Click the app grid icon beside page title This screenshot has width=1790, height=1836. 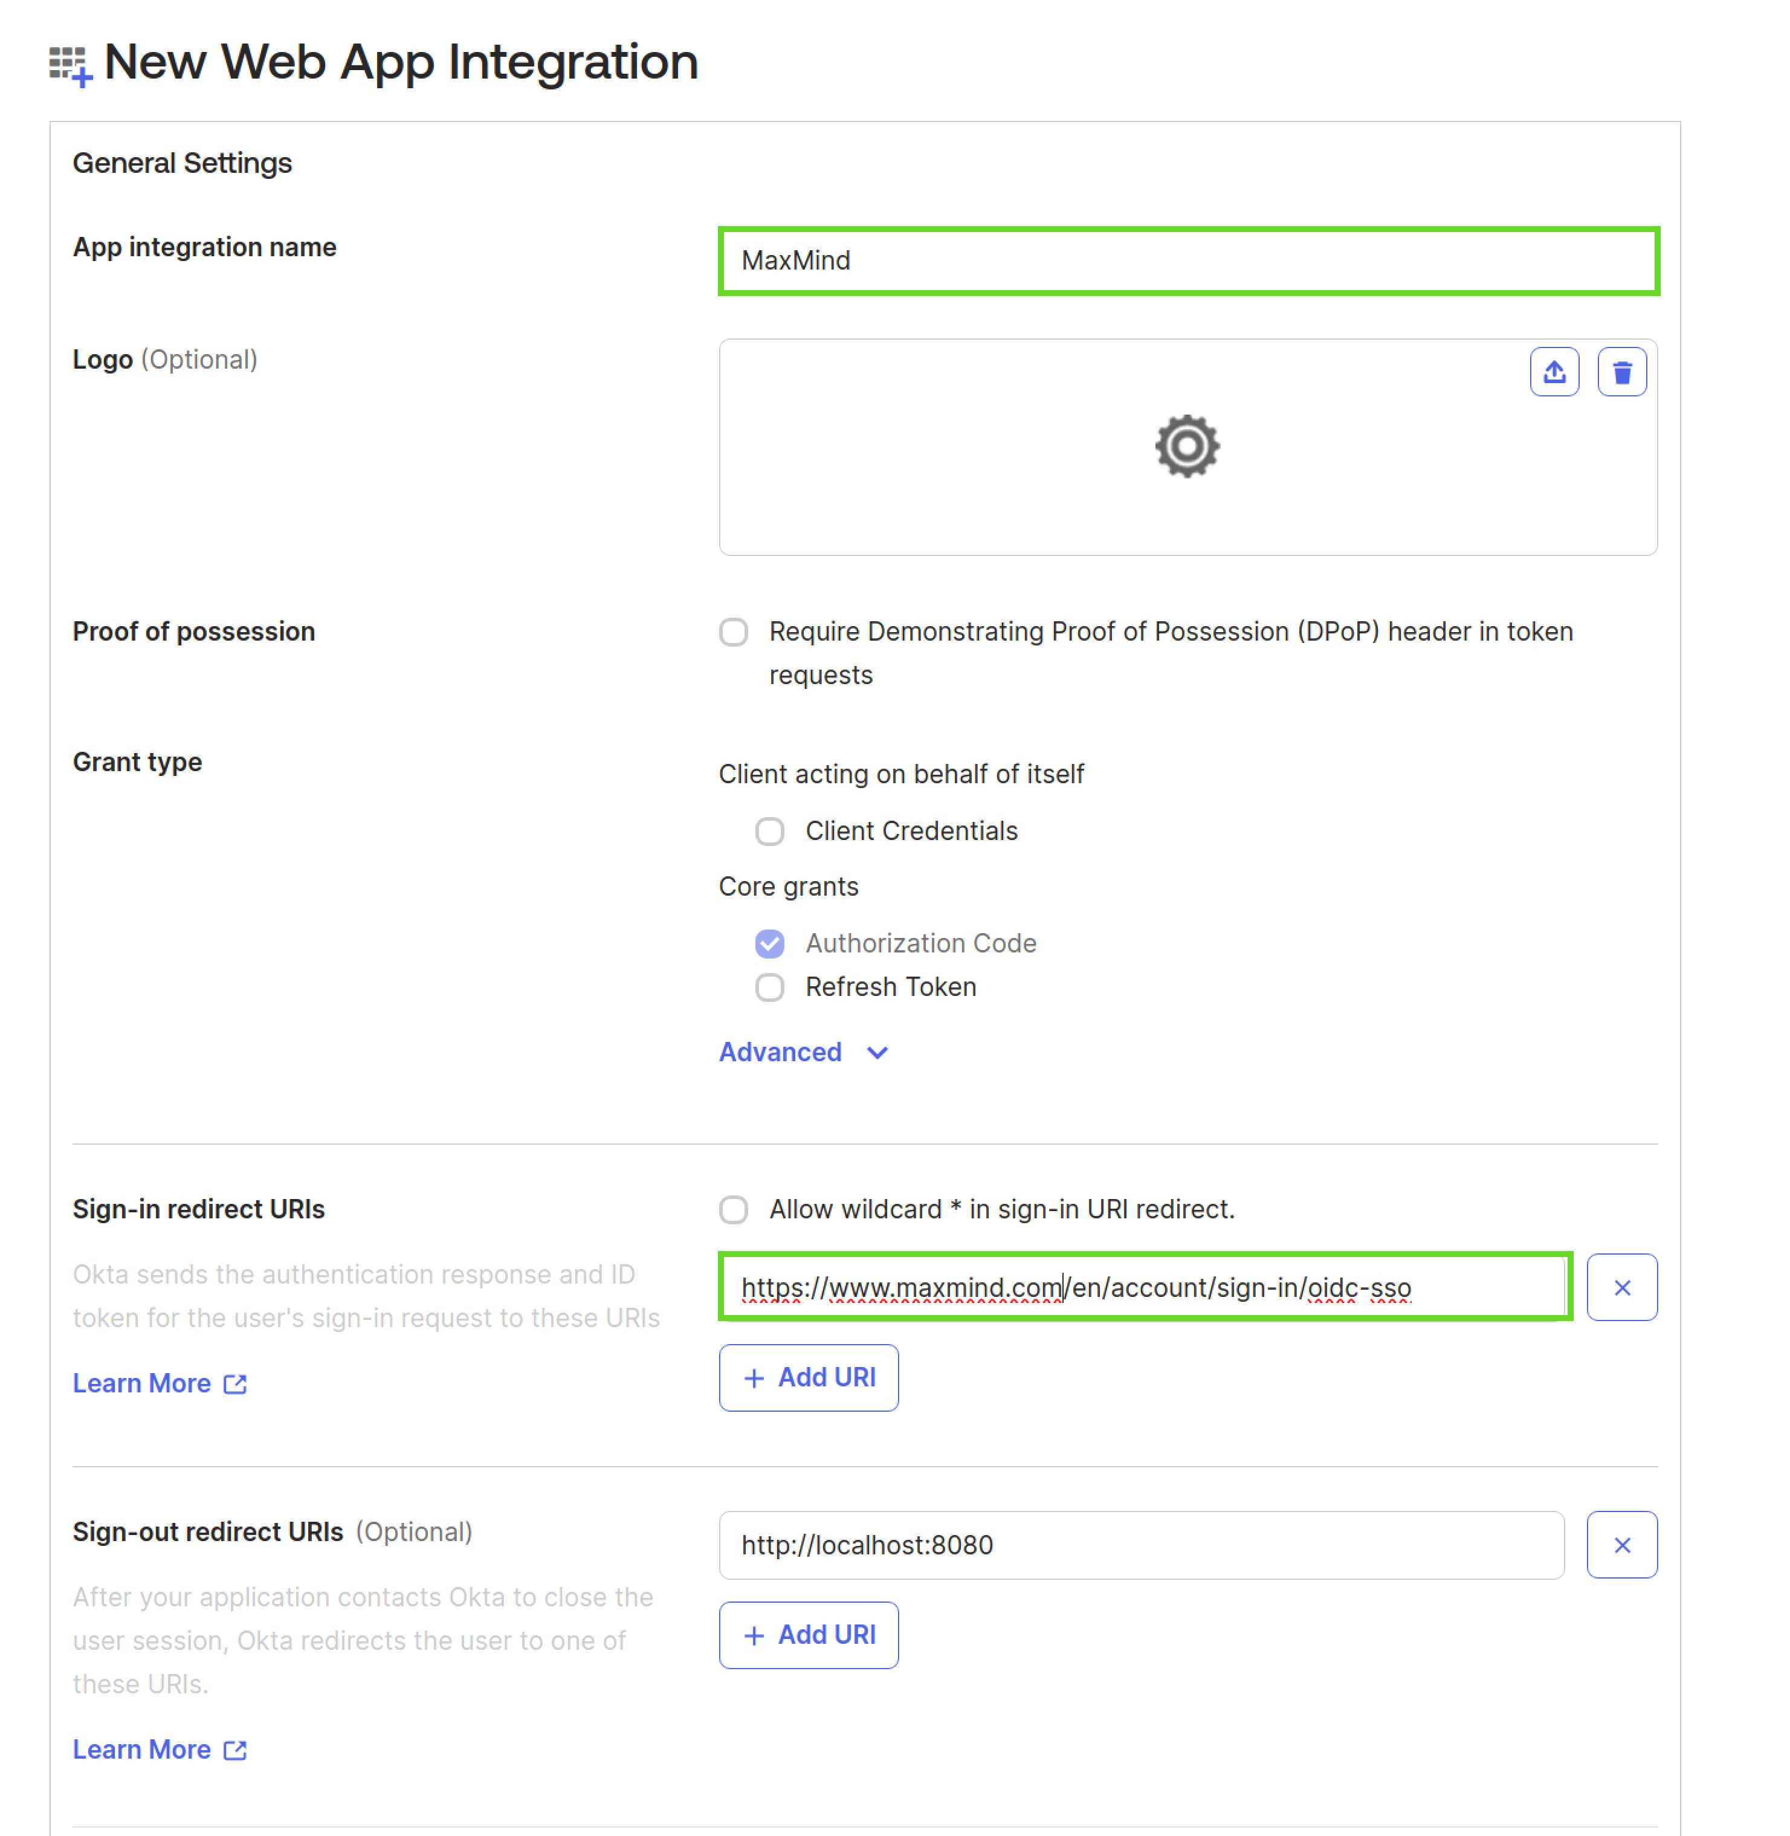pos(71,66)
